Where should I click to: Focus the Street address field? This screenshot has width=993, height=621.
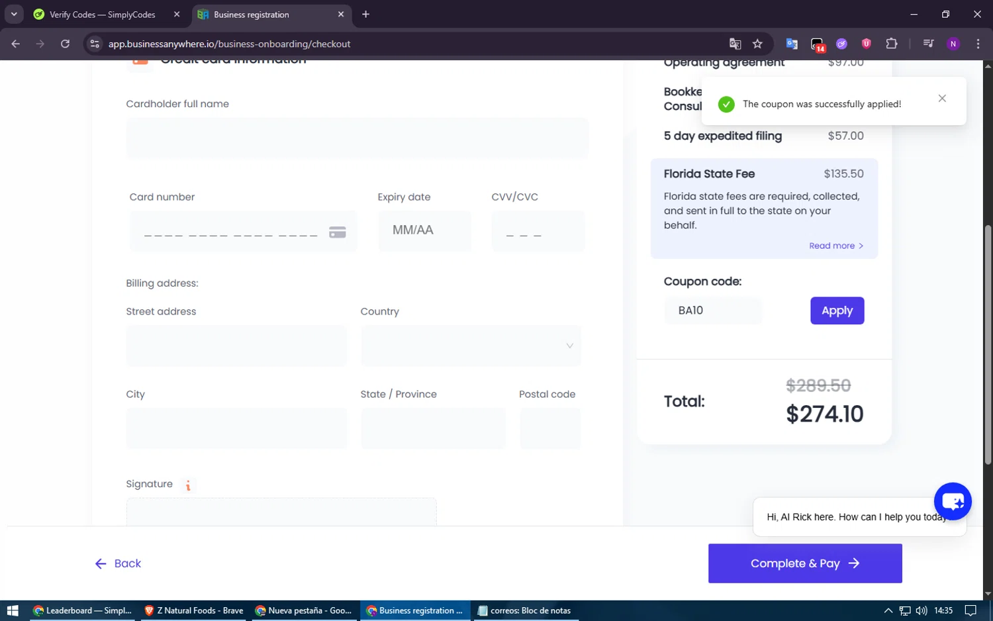point(236,346)
